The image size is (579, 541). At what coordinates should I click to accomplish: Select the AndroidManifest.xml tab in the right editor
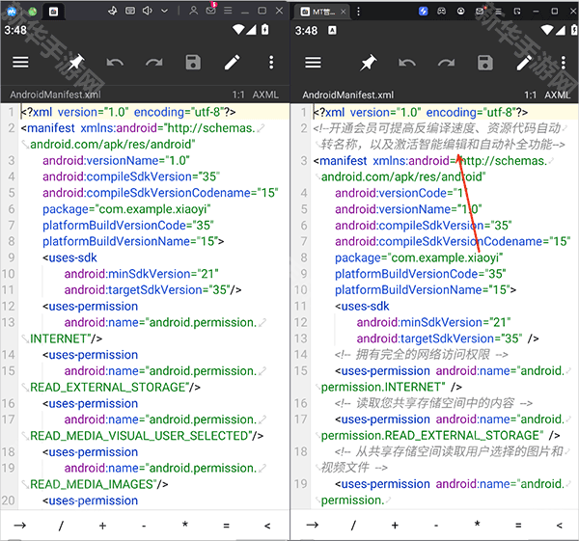pyautogui.click(x=347, y=95)
